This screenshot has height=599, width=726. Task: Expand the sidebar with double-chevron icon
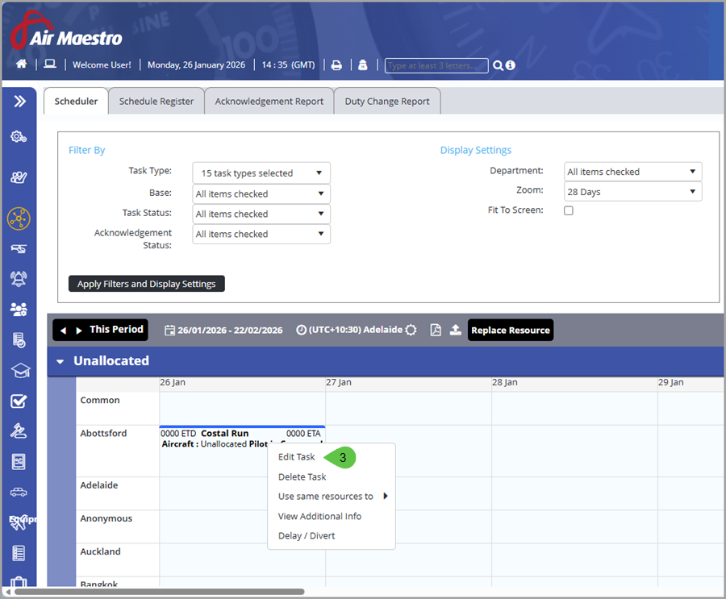click(19, 102)
